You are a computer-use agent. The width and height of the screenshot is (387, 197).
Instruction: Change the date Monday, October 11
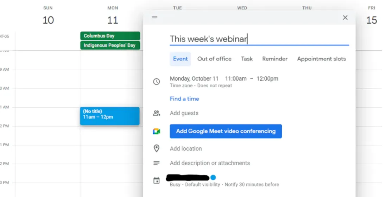[194, 78]
